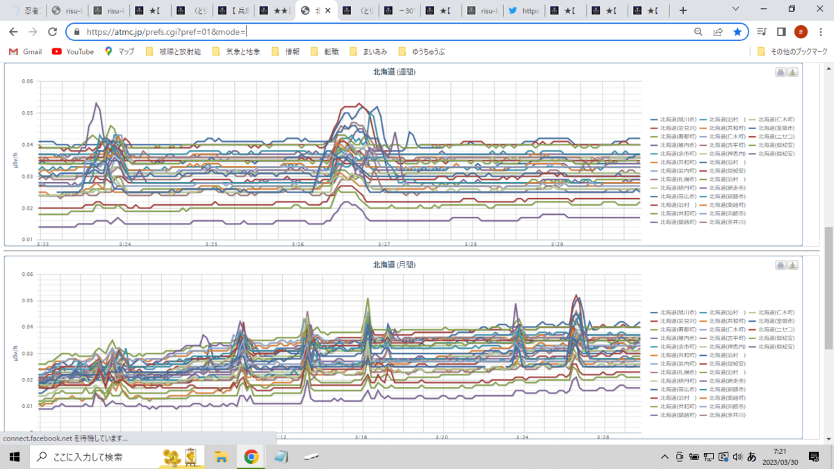Expand その他のブックマーク folder
This screenshot has width=834, height=469.
(792, 51)
